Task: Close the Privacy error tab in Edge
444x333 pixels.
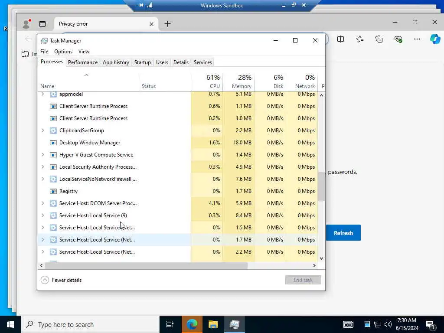Action: click(x=151, y=24)
